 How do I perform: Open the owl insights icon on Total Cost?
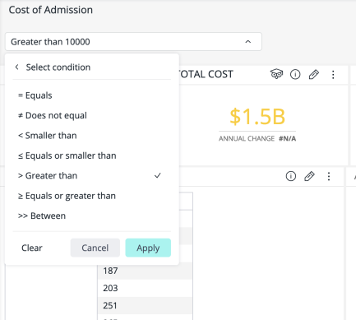coord(276,74)
